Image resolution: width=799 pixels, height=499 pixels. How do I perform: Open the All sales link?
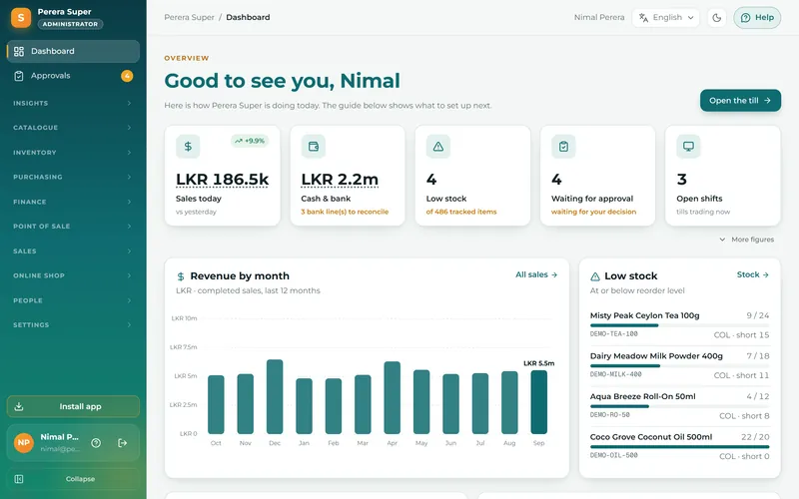coord(536,275)
